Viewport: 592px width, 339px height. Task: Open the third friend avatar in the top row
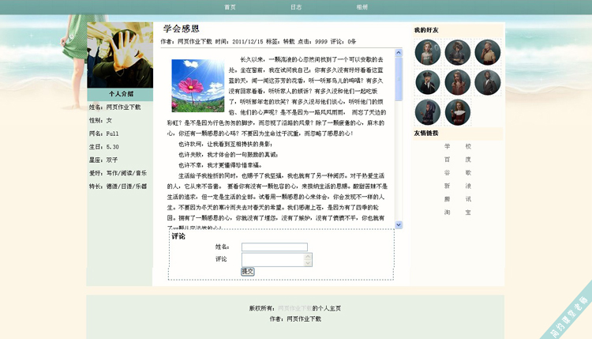coord(488,52)
